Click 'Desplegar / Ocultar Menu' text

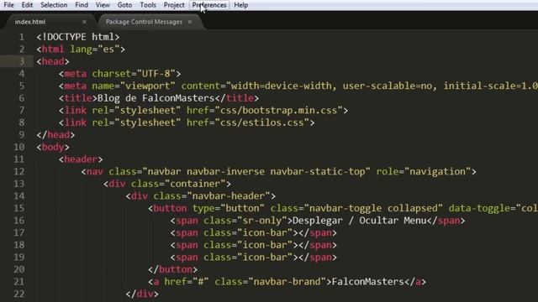click(359, 221)
